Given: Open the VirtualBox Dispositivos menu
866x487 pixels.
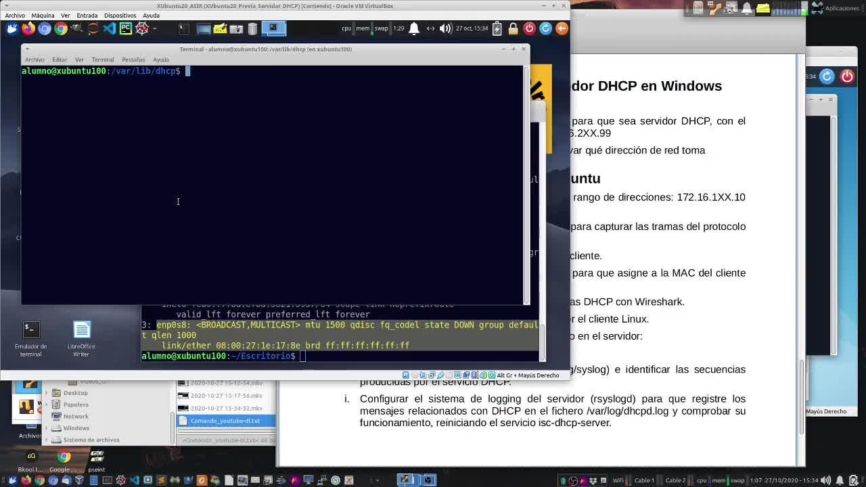Looking at the screenshot, I should click(120, 15).
